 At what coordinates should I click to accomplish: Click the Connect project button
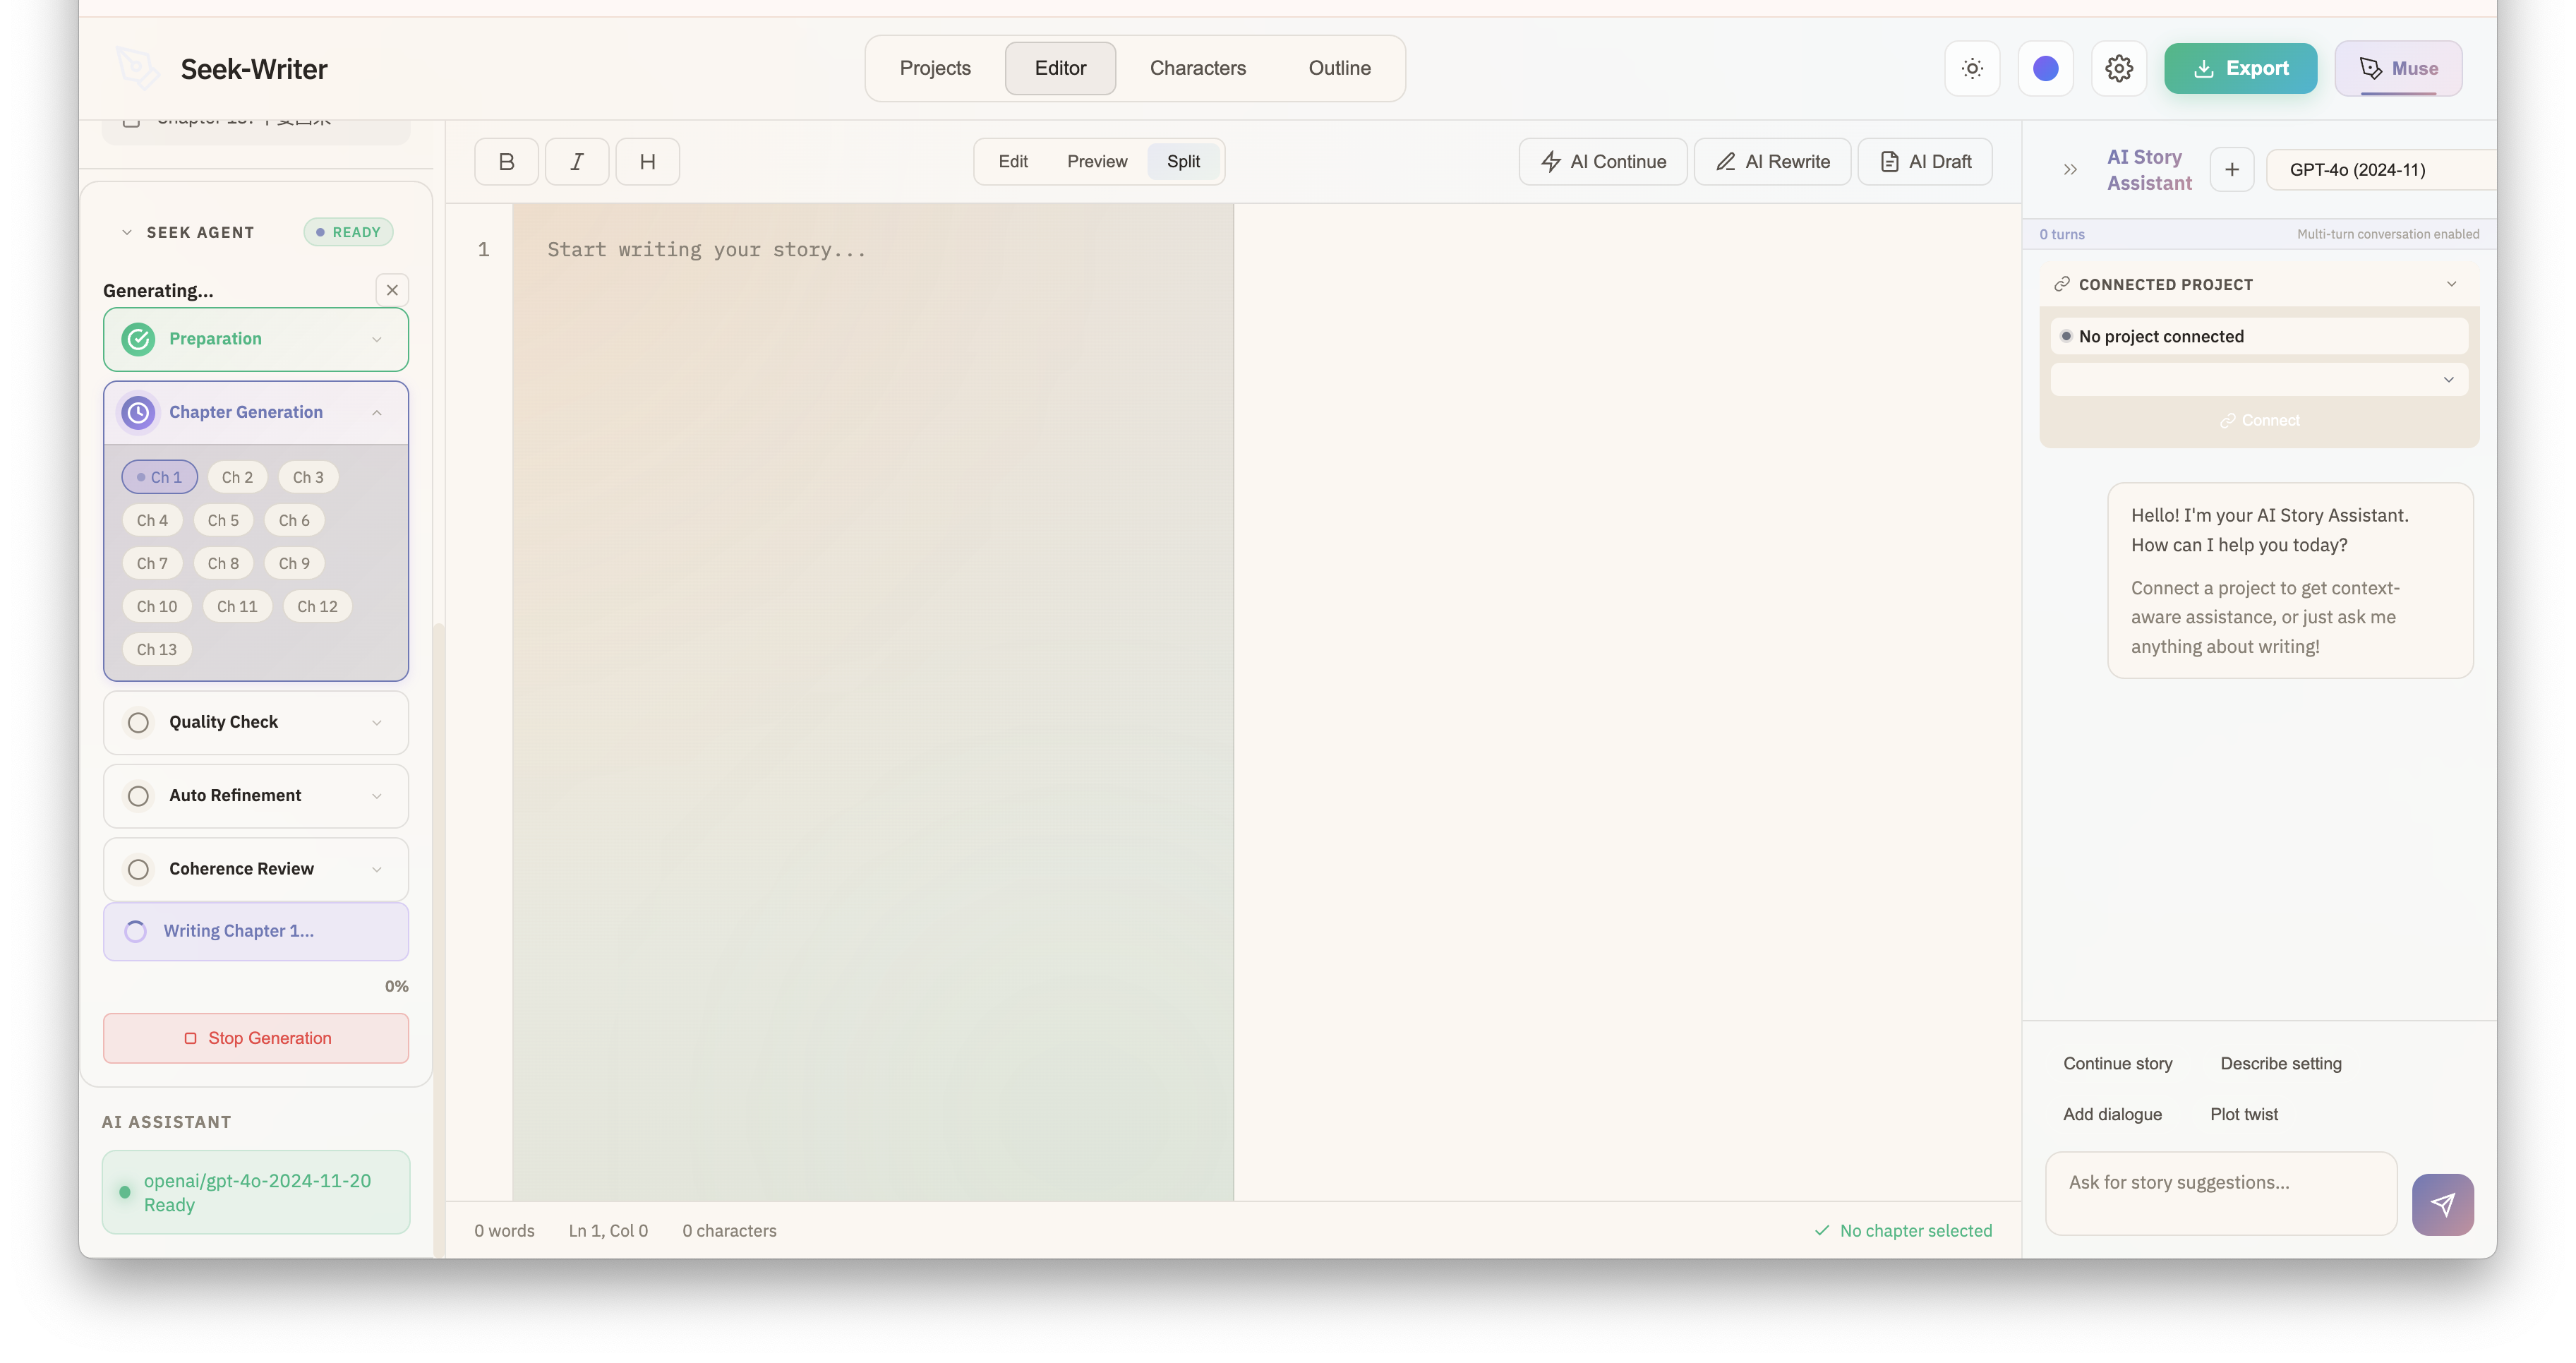point(2259,420)
